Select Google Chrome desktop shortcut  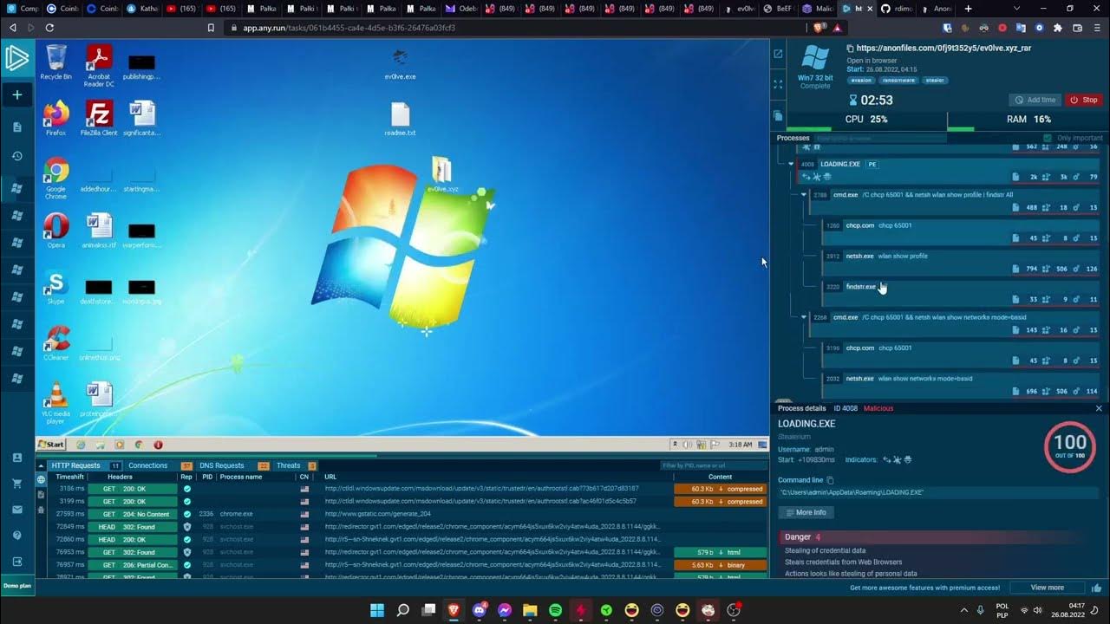[55, 179]
